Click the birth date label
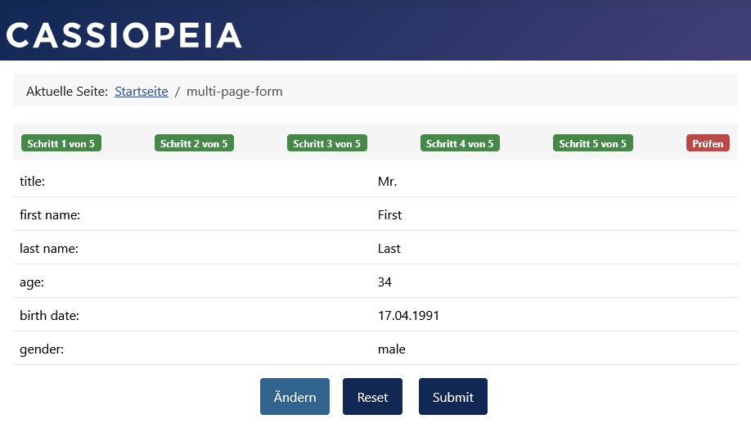 click(49, 316)
